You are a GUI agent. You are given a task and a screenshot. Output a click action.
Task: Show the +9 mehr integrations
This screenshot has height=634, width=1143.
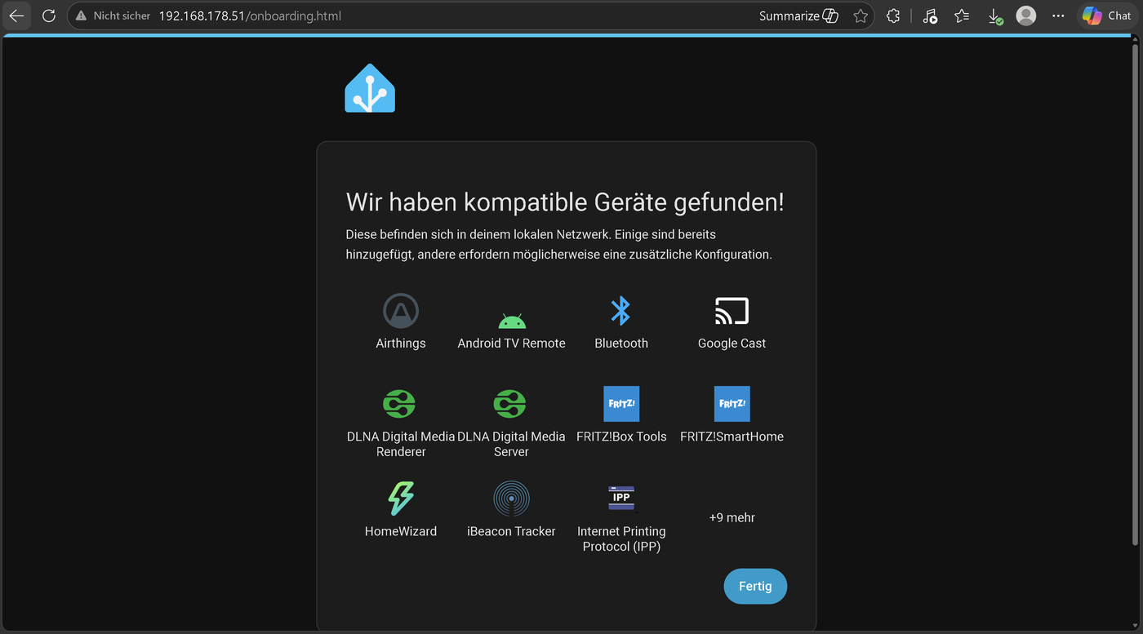[732, 517]
